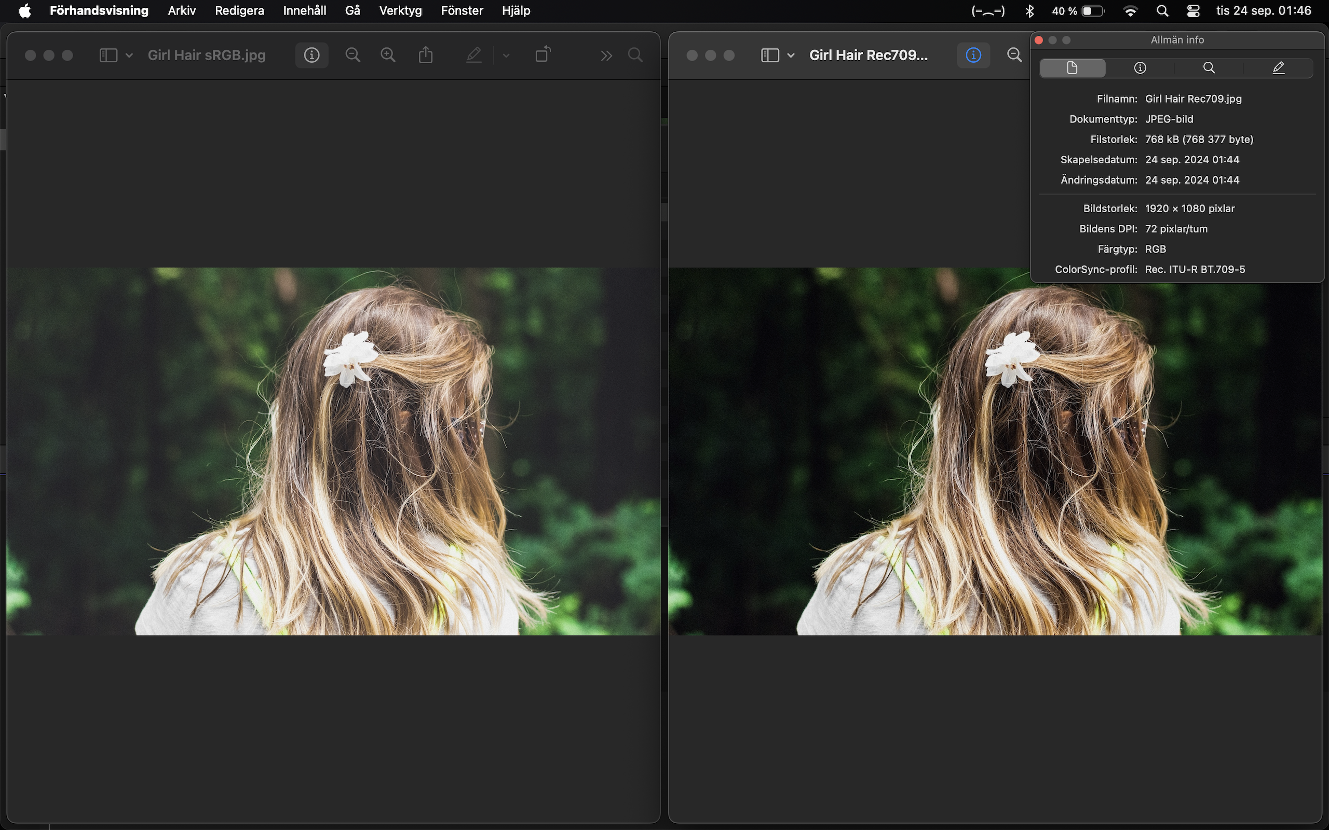1329x830 pixels.
Task: Open the Verktyg menu
Action: tap(400, 11)
